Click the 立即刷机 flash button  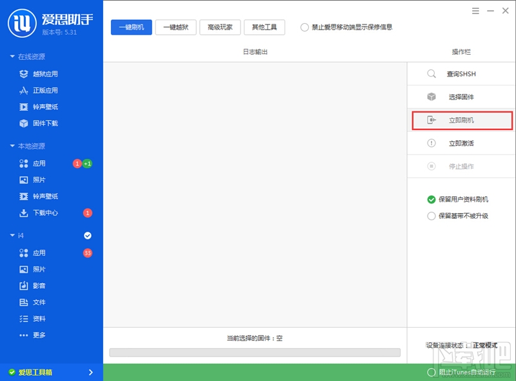[459, 120]
